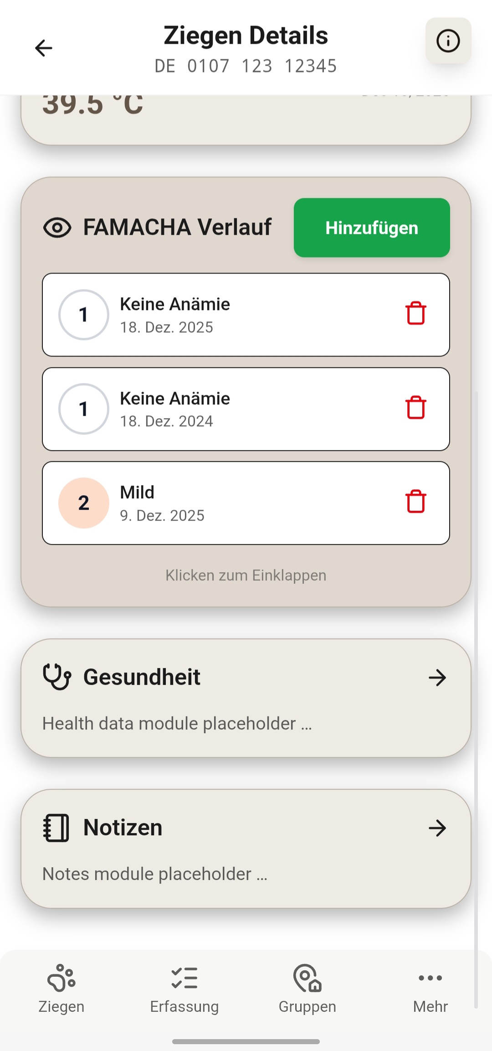The height and width of the screenshot is (1051, 492).
Task: Tap the back arrow icon
Action: 44,48
